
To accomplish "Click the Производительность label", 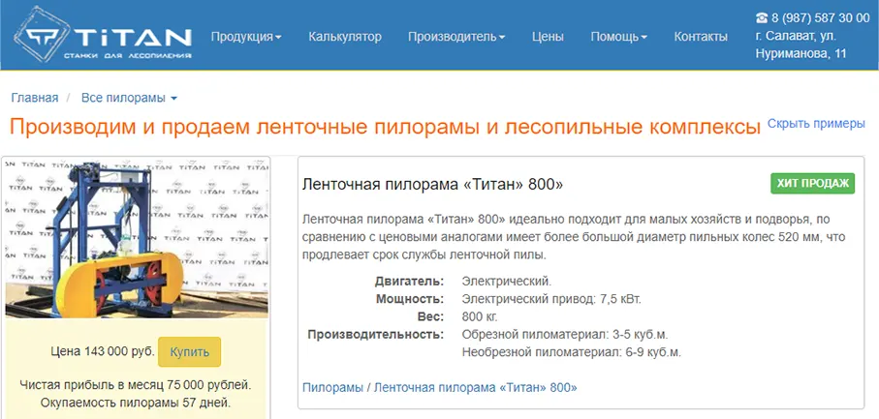I will coord(376,335).
